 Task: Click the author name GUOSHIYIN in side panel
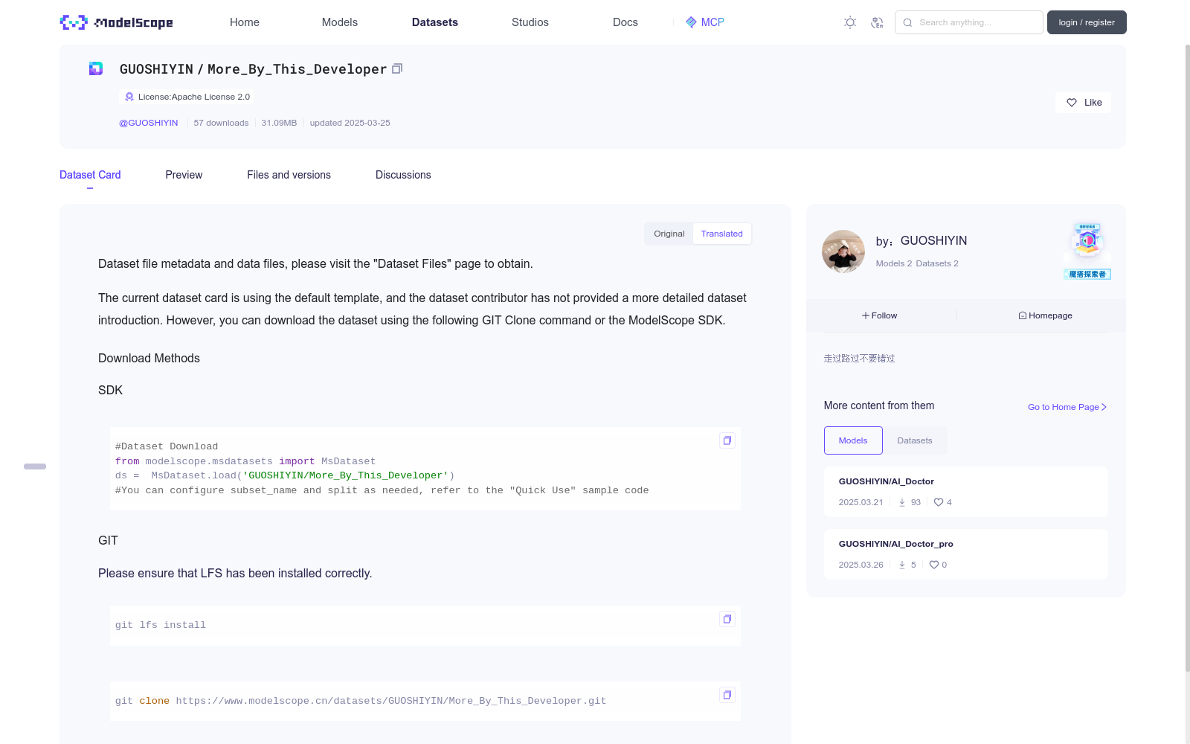(x=933, y=241)
